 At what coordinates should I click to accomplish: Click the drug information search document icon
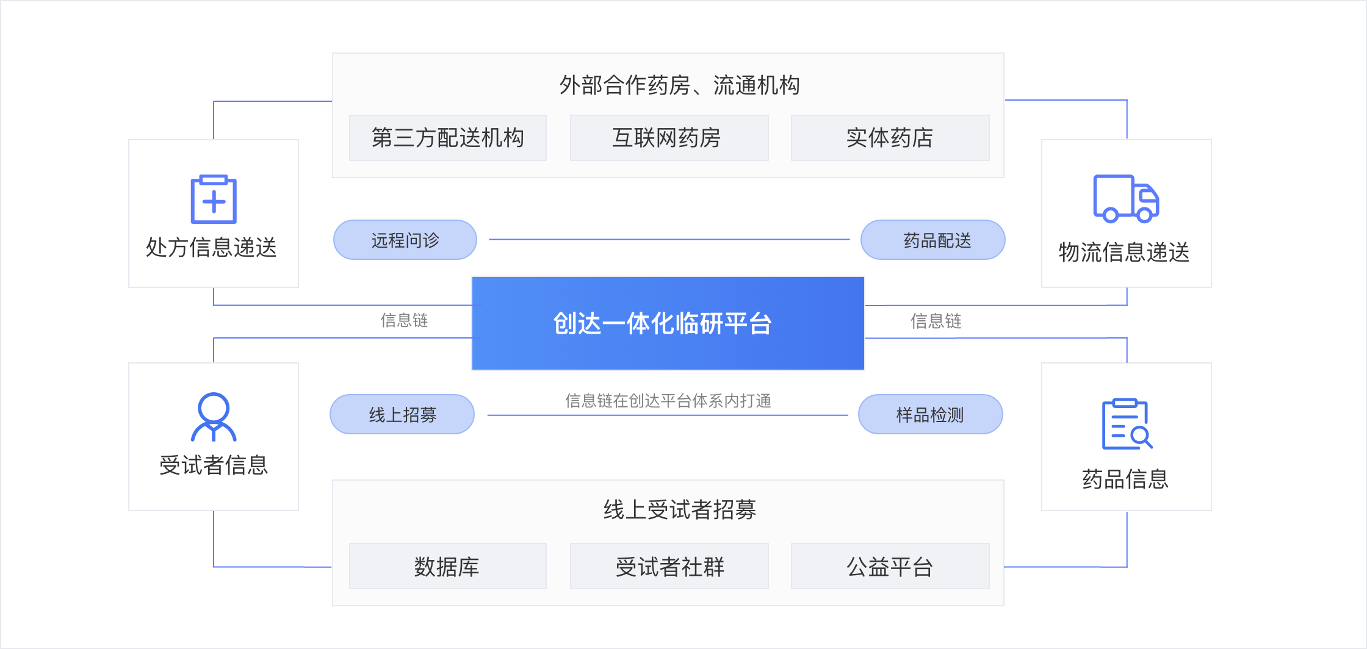[1127, 424]
